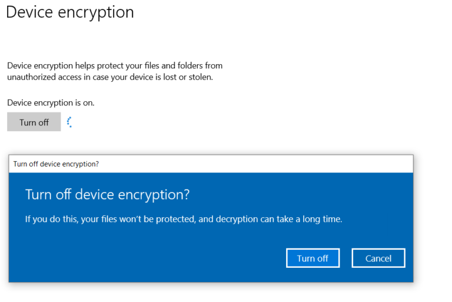
Task: Click the word 'stolen' in the description
Action: (x=199, y=77)
